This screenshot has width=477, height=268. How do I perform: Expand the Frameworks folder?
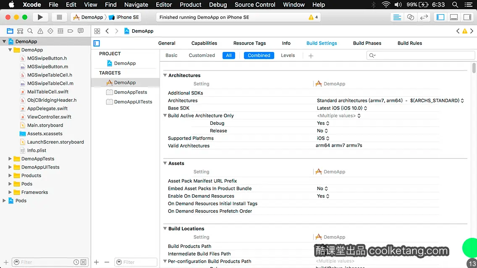point(10,192)
